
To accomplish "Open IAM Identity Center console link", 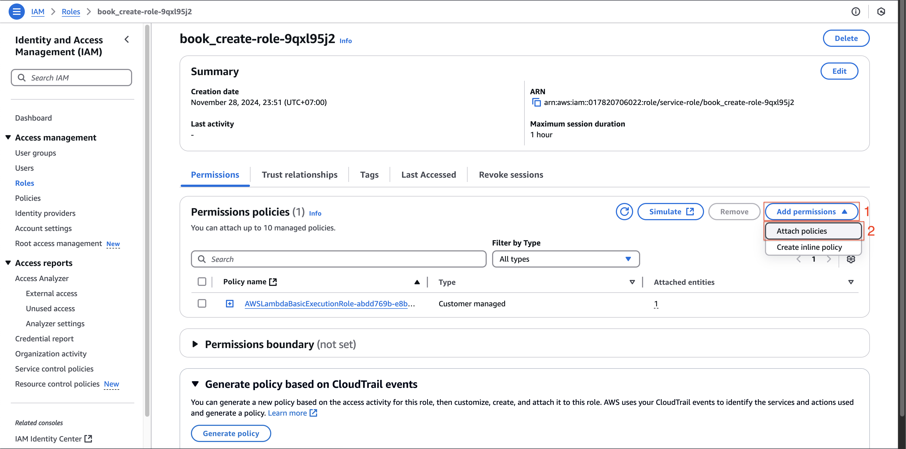I will coord(53,439).
